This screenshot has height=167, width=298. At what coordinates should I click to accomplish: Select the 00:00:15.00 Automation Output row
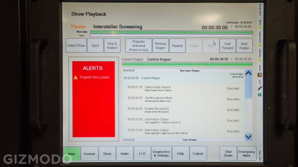[183, 131]
